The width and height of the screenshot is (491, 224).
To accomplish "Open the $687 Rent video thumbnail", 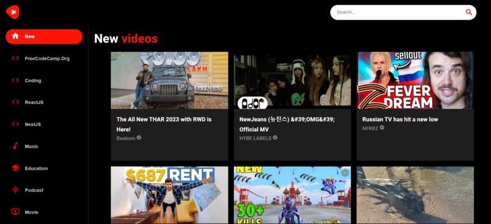I will pos(169,195).
